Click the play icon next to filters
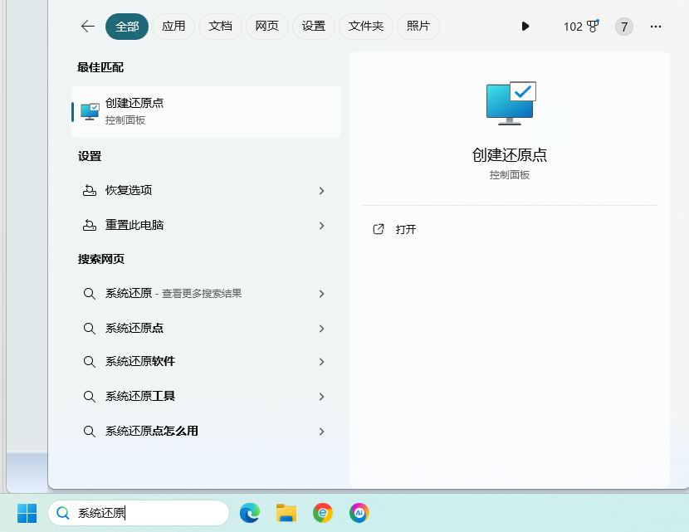 point(525,27)
